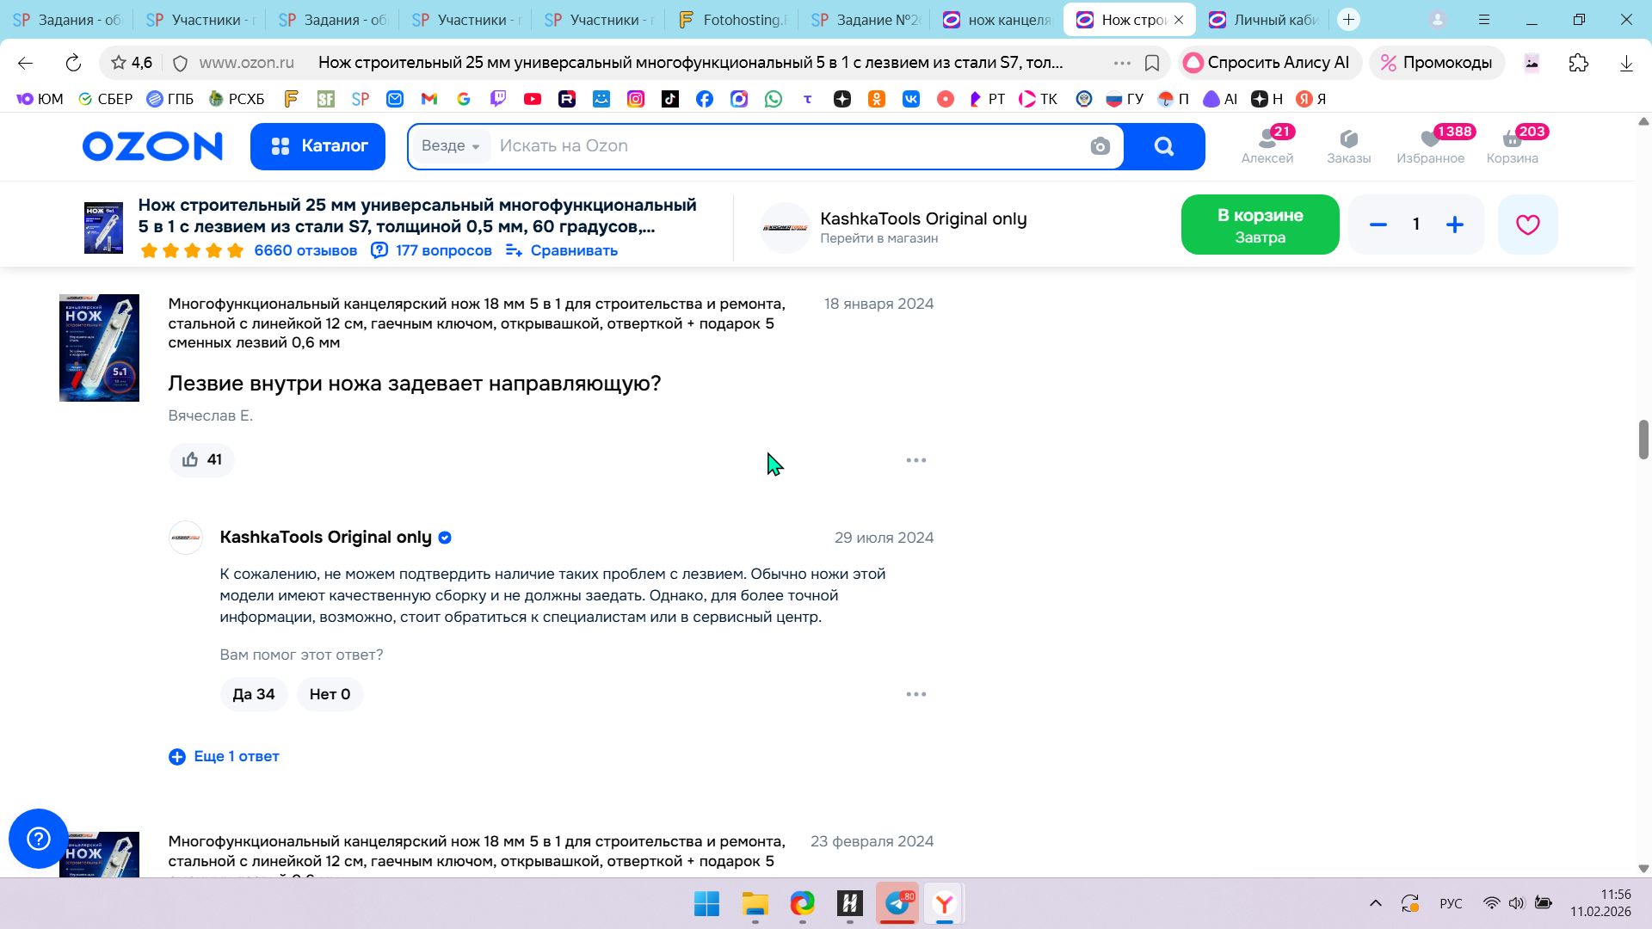Open the Избранное favorites icon

(1430, 145)
